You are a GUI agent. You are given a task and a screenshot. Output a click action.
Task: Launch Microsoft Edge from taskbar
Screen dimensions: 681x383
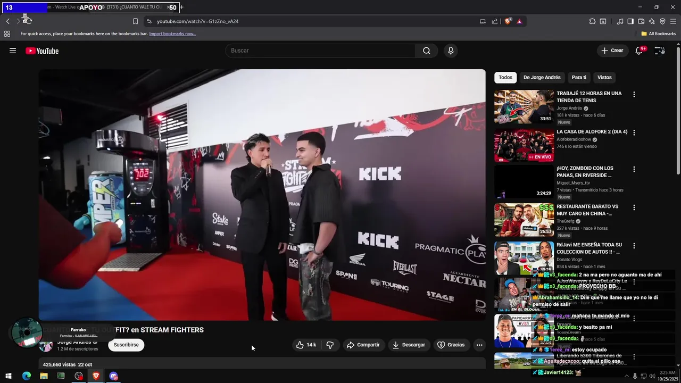[27, 376]
